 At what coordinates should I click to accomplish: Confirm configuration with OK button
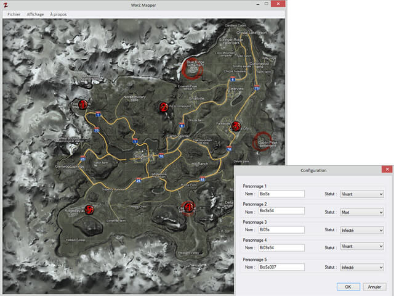348,287
